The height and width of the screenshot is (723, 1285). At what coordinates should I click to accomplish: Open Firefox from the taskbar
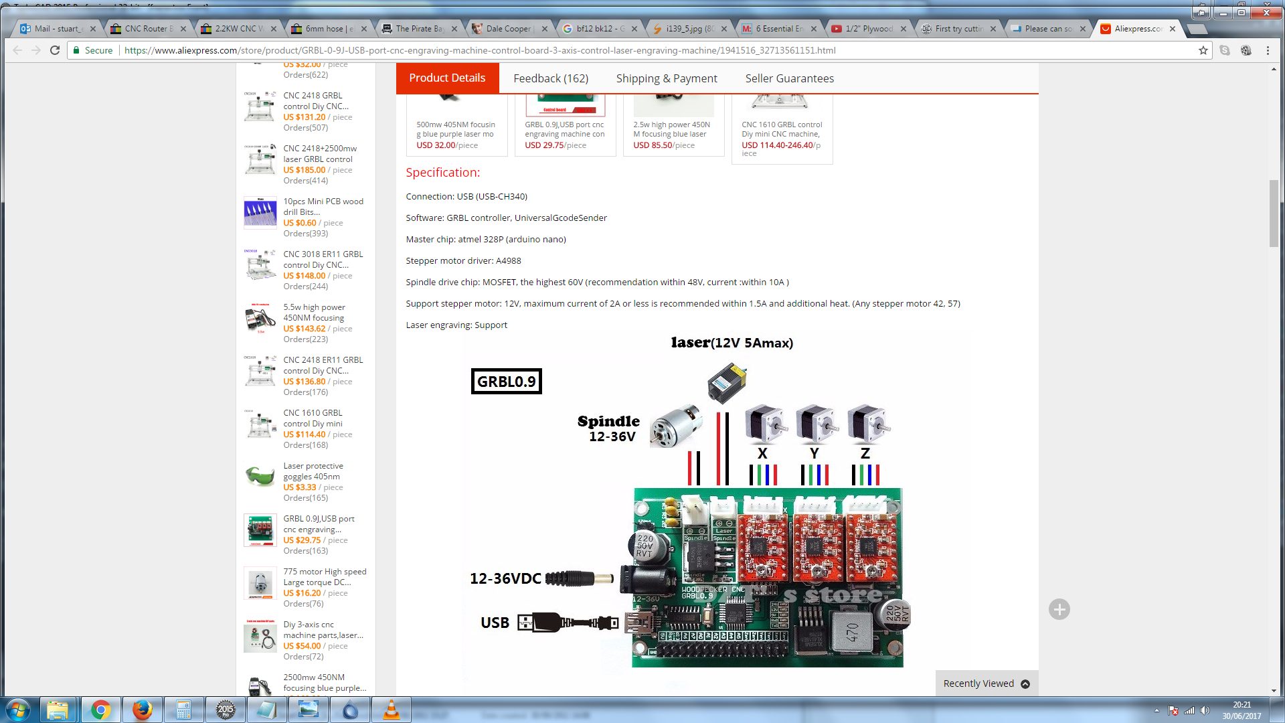point(142,710)
